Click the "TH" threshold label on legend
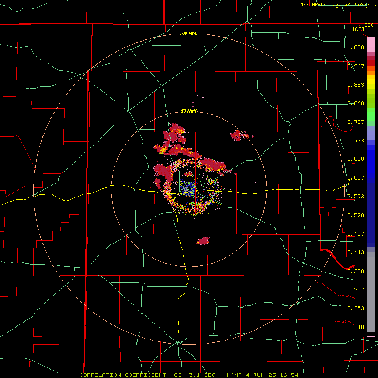The image size is (378, 378). pos(361,327)
